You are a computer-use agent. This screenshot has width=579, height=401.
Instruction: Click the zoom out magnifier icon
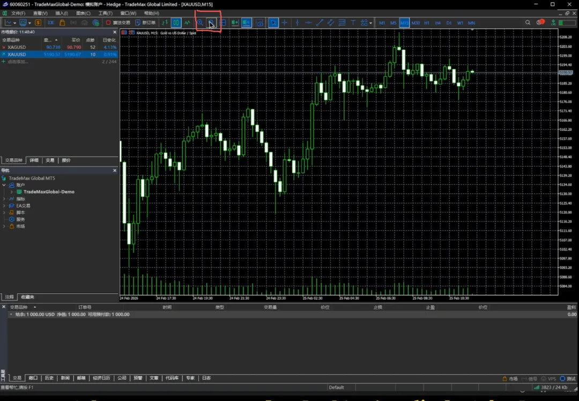coord(211,23)
